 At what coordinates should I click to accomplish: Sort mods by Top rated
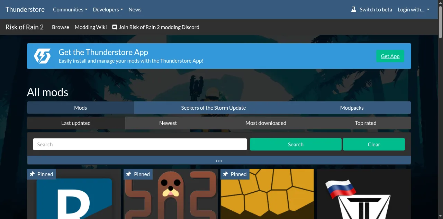366,123
